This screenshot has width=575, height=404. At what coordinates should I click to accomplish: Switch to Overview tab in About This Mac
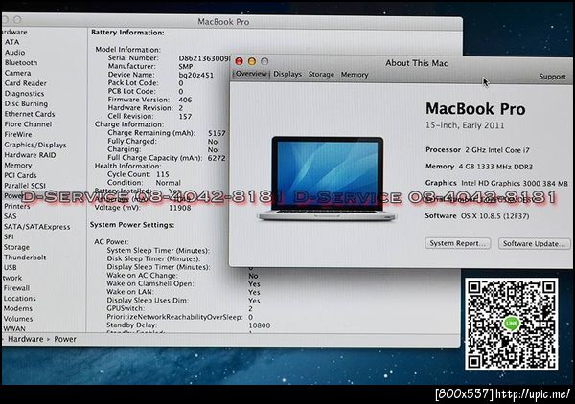[251, 74]
